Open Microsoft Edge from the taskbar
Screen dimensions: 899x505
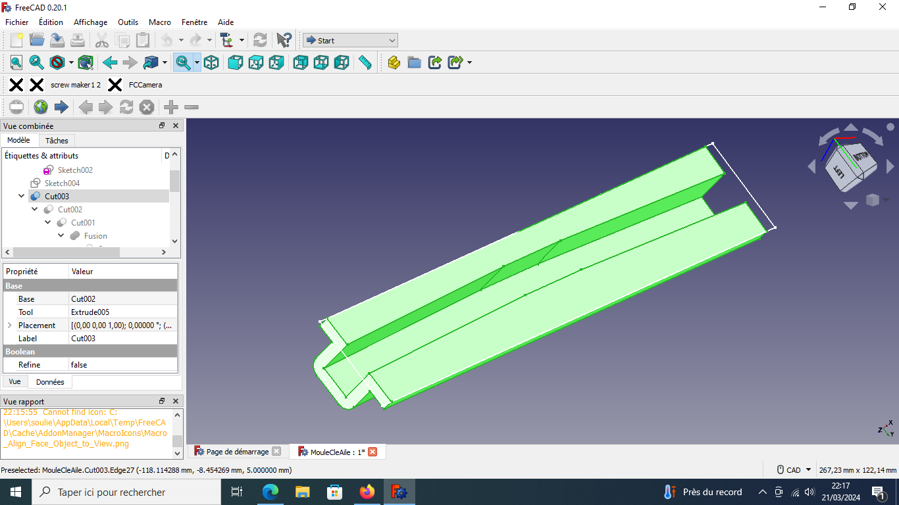(270, 492)
